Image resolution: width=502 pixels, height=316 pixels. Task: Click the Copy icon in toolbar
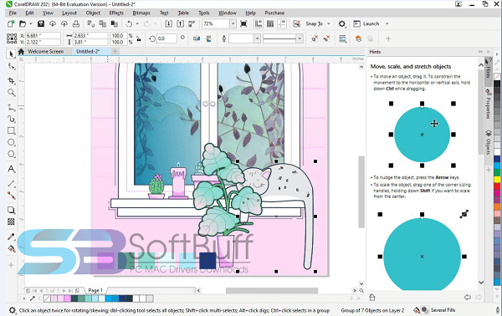[x=102, y=23]
